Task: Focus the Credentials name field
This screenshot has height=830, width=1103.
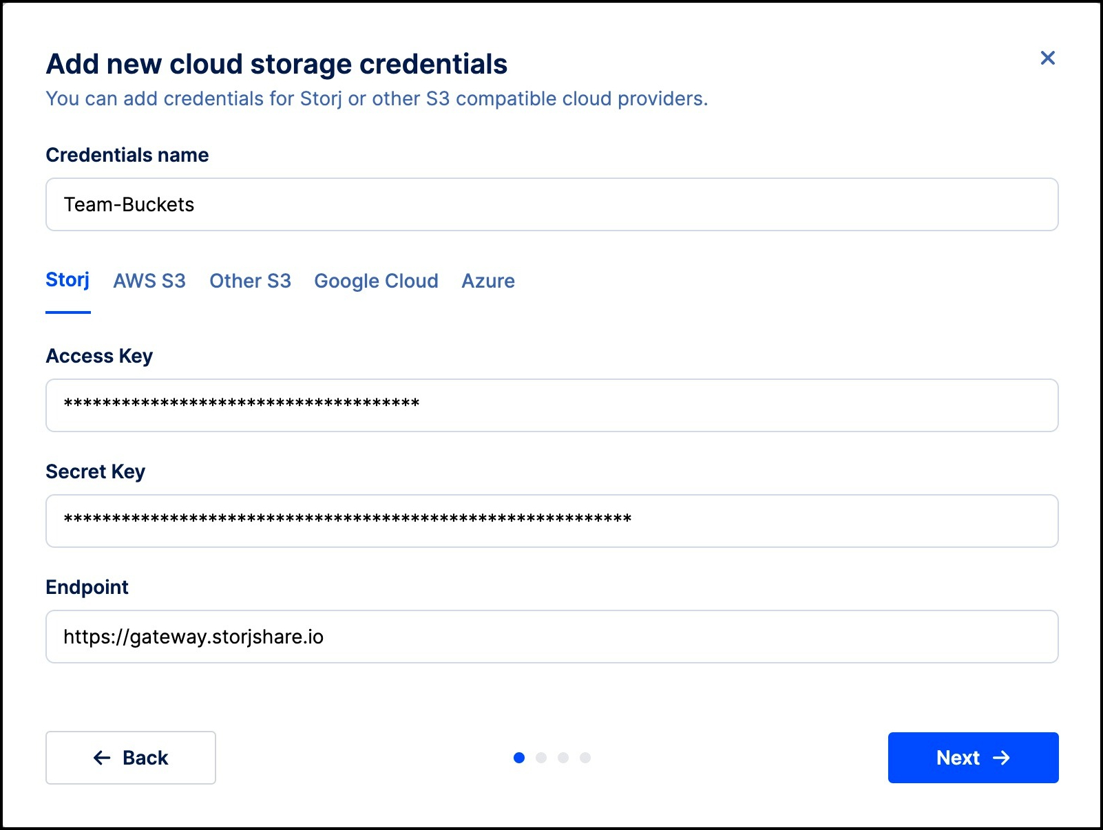Action: click(x=551, y=204)
